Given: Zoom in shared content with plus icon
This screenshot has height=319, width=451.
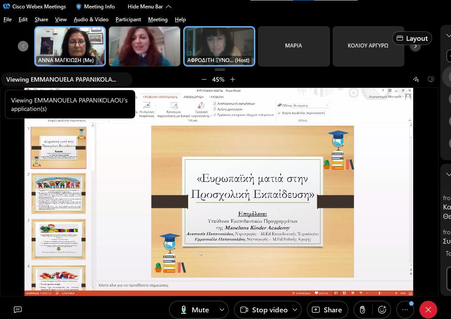Looking at the screenshot, I should [x=233, y=80].
